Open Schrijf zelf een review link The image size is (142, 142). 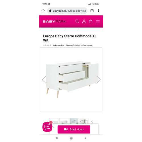84,45
